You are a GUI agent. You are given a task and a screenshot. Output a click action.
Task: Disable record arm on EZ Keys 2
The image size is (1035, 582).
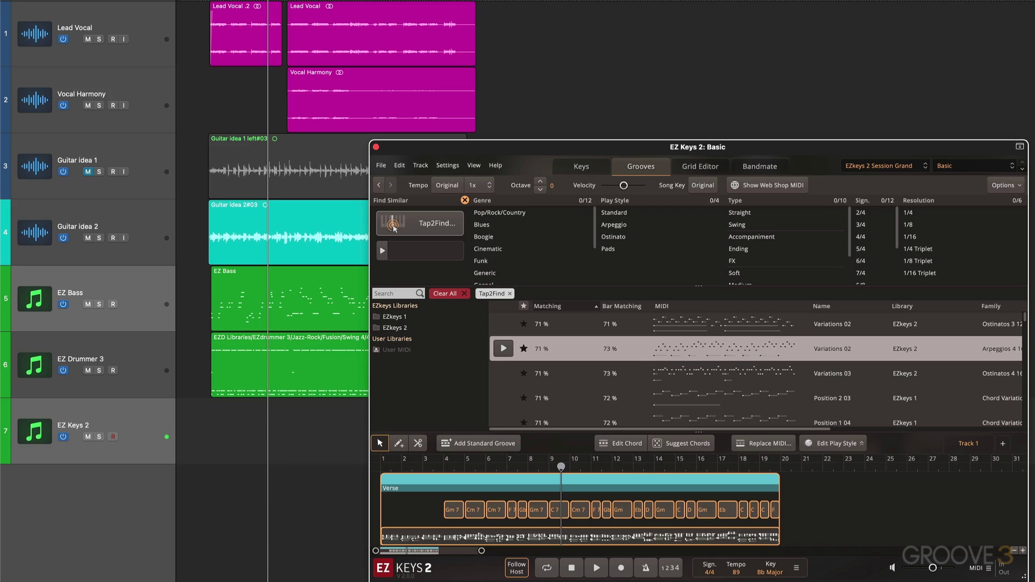tap(113, 437)
